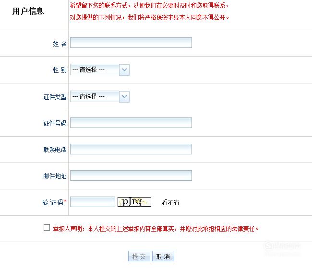The image size is (312, 268).
Task: Click the pJrq captcha image
Action: coord(134,202)
